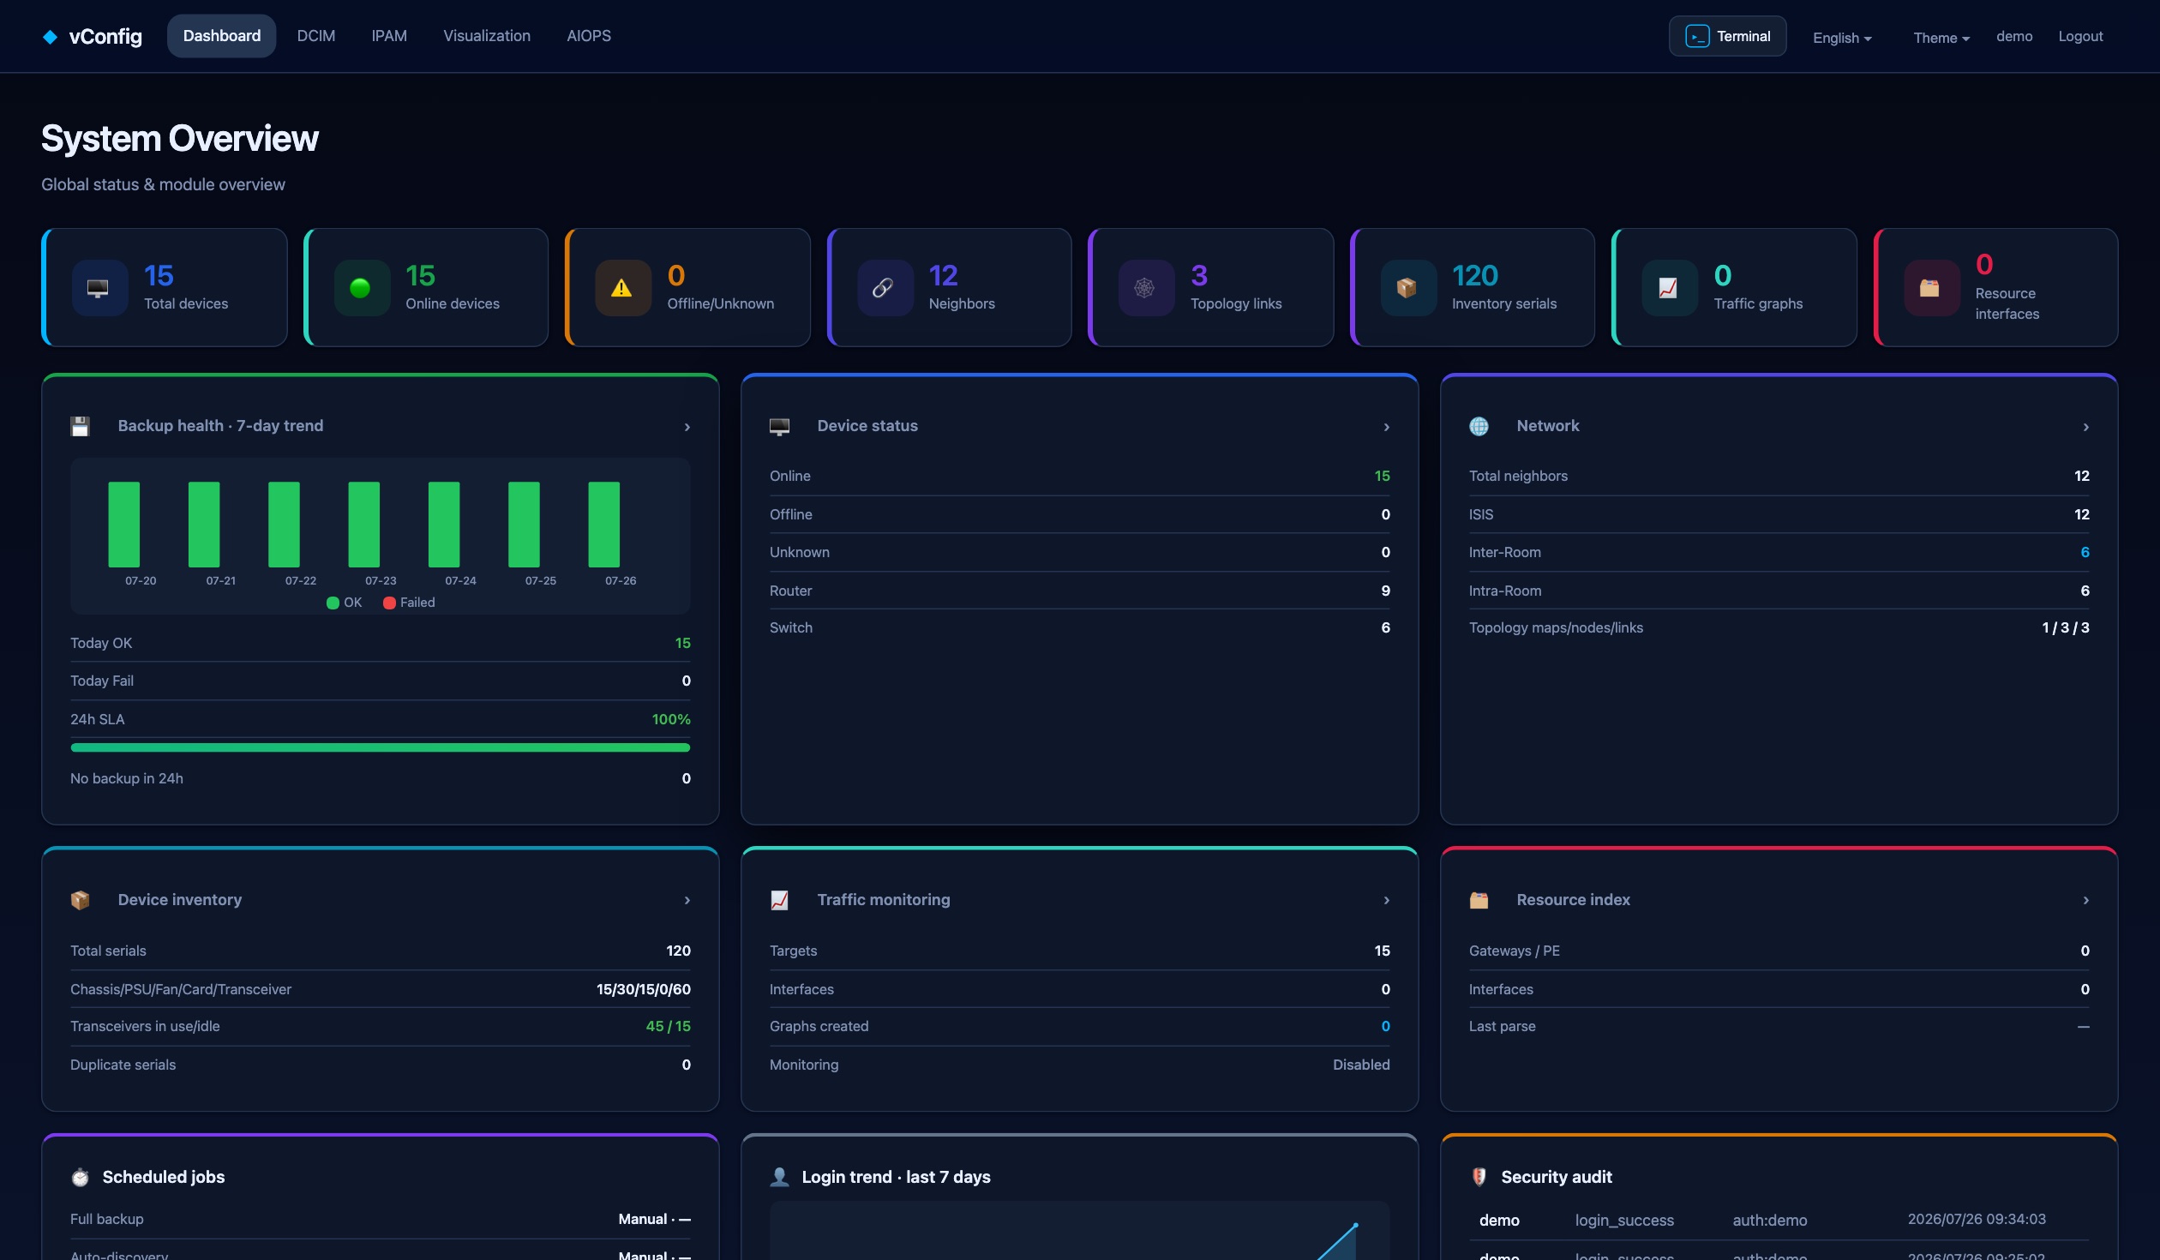Click the Terminal prompt icon

[1697, 36]
